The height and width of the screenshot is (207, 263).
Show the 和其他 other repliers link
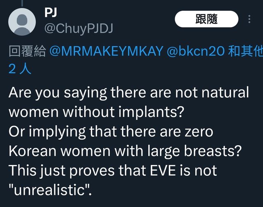click(245, 51)
